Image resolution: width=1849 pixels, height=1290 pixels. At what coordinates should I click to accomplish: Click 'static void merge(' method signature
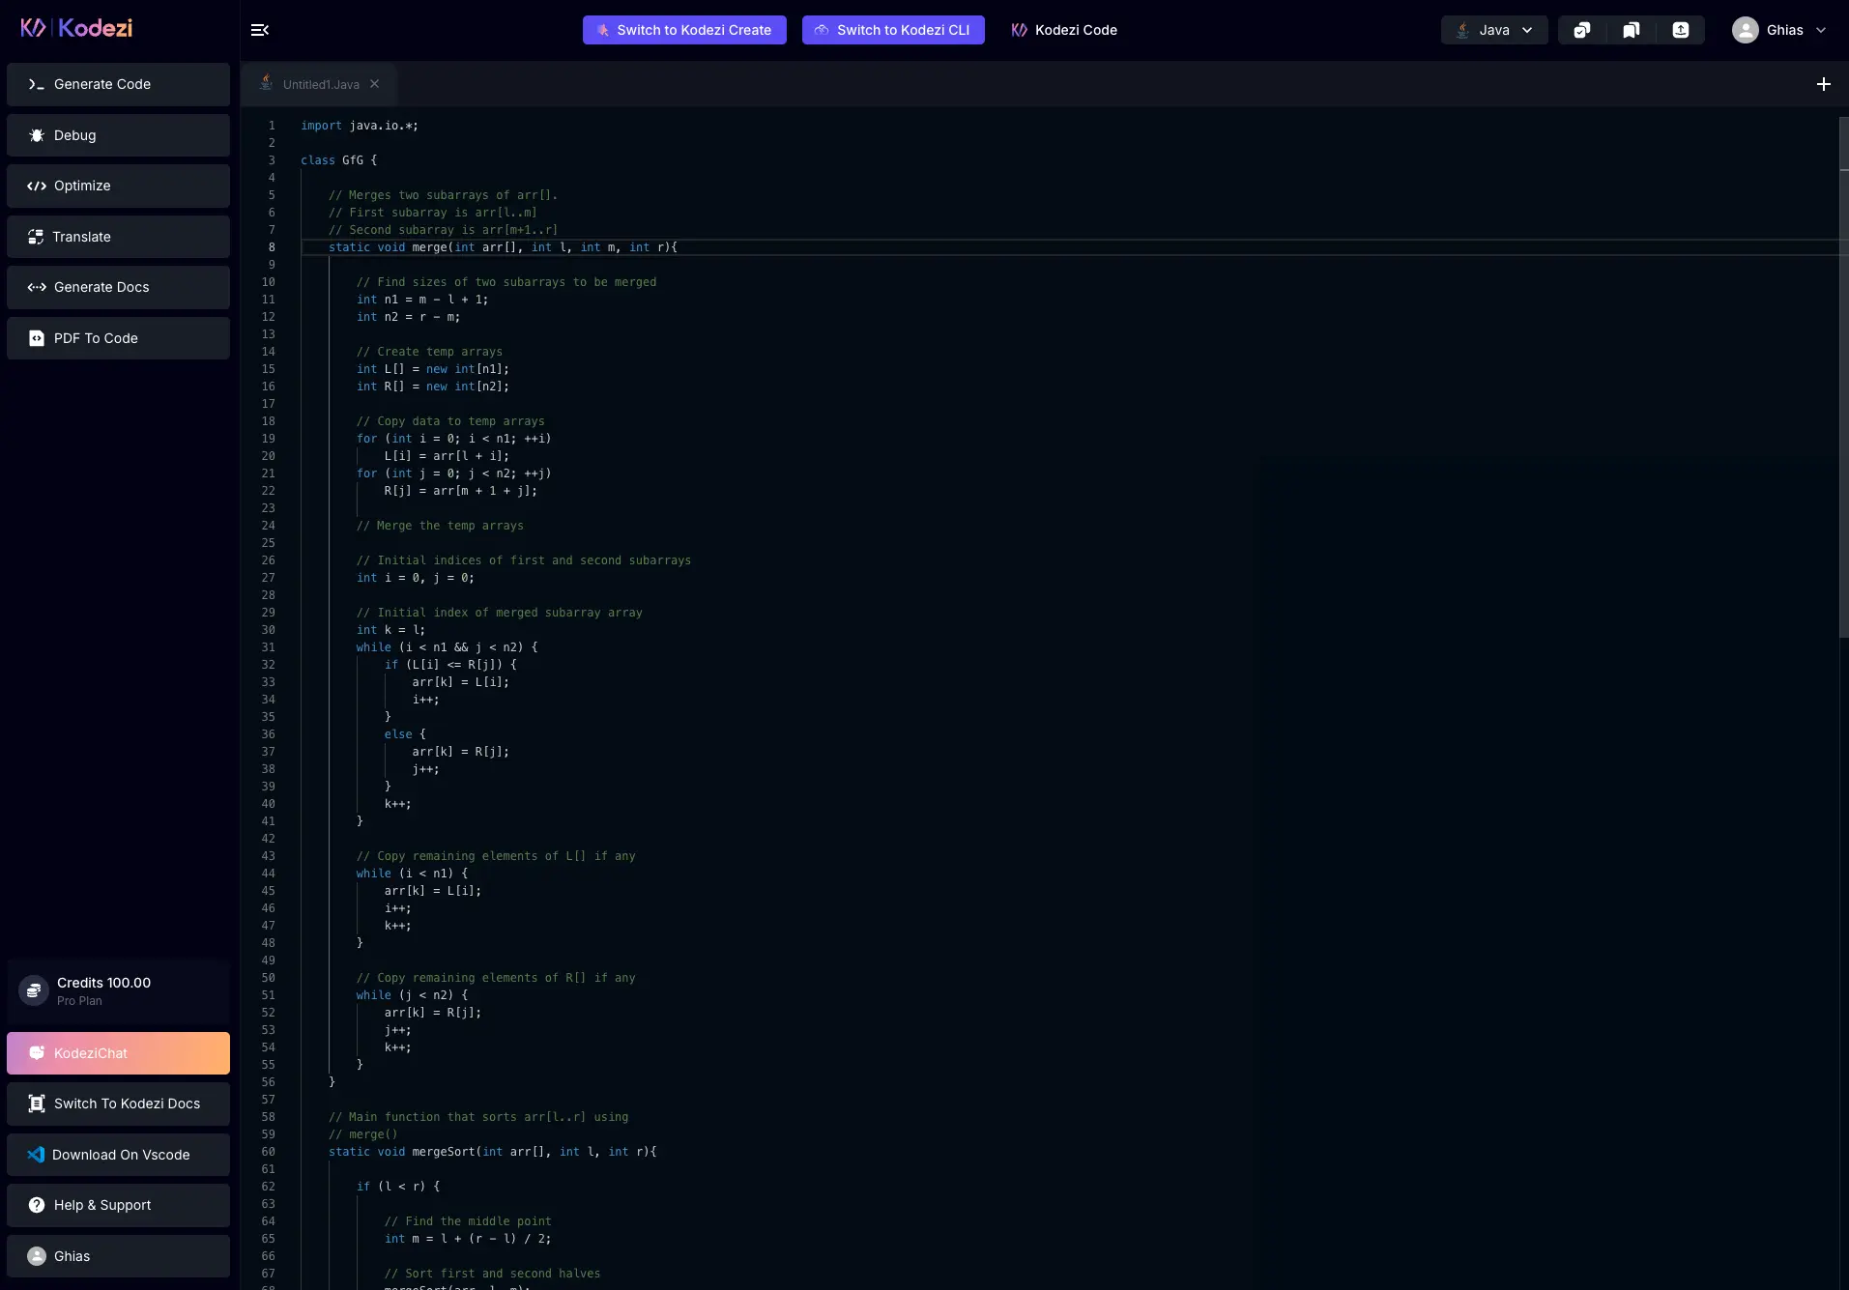coord(503,247)
